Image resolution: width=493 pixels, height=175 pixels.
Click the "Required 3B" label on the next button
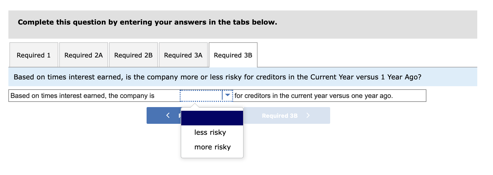279,115
